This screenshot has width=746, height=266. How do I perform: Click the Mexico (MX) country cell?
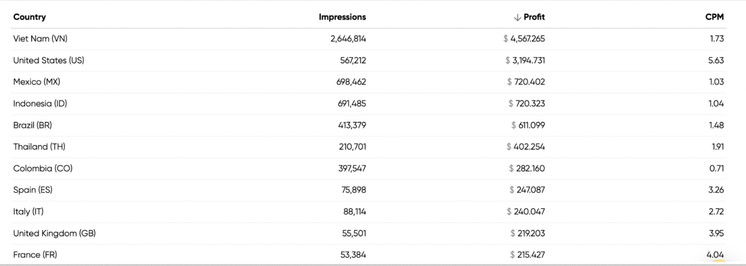37,82
